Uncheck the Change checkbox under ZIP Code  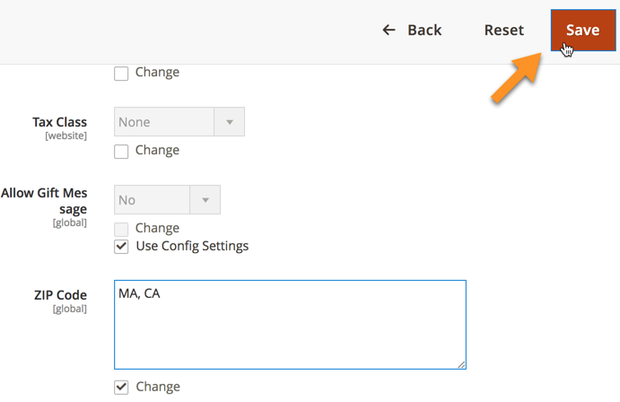click(121, 388)
